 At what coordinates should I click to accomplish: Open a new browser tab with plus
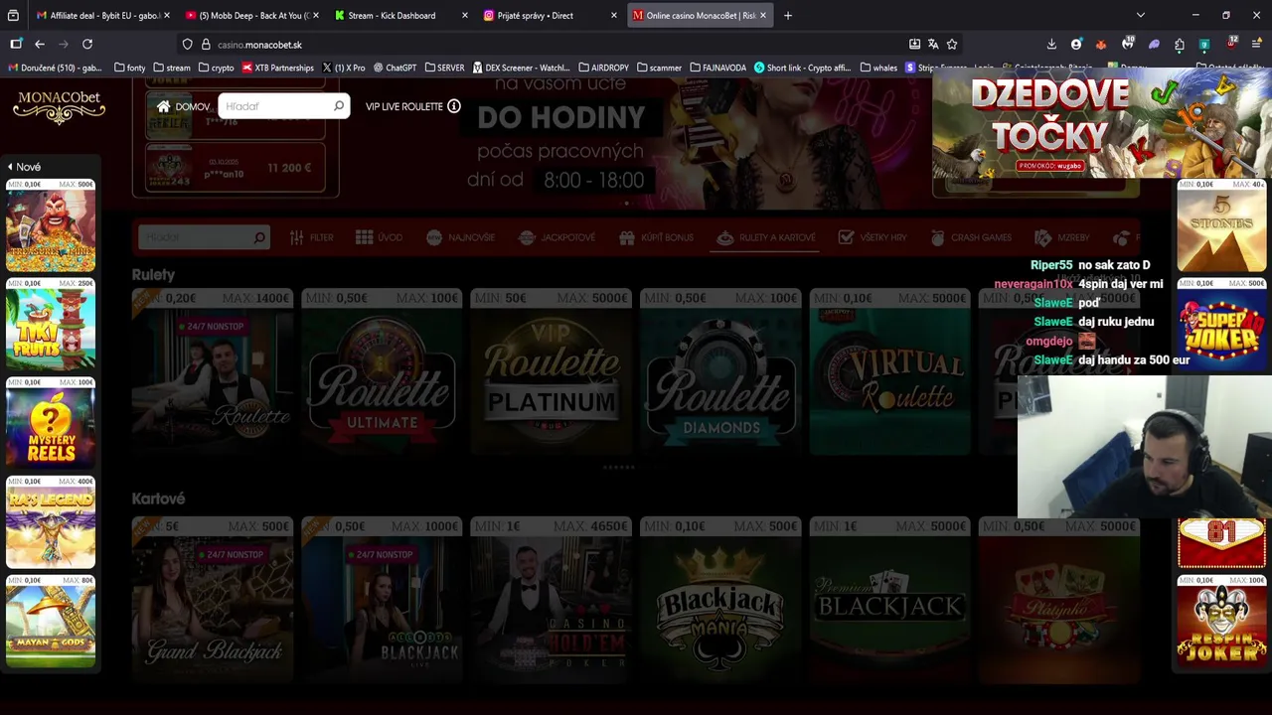point(788,16)
